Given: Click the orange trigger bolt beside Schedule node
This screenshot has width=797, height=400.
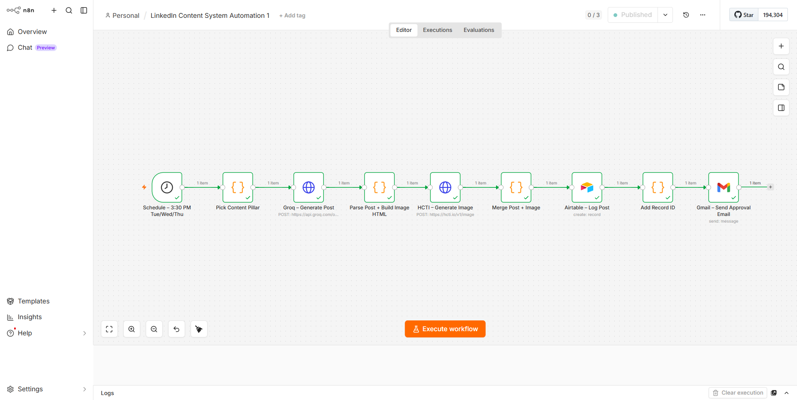Looking at the screenshot, I should (x=144, y=187).
